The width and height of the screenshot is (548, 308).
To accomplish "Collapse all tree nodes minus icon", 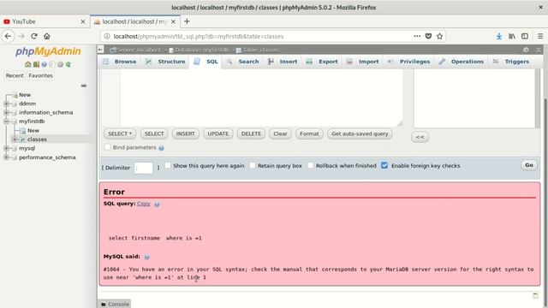I will point(84,86).
